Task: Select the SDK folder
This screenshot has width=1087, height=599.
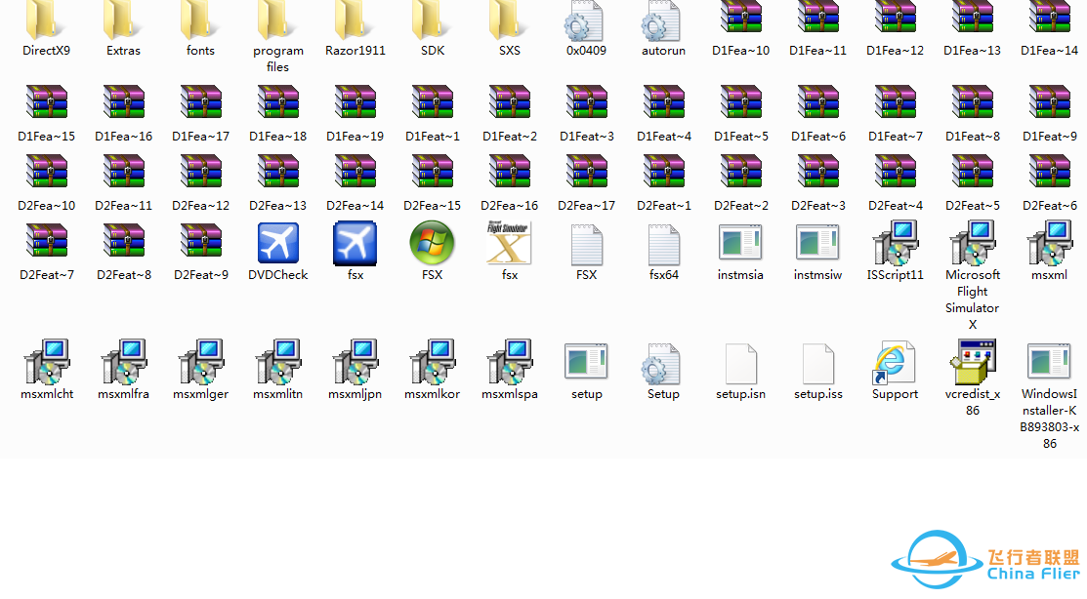Action: coord(432,21)
